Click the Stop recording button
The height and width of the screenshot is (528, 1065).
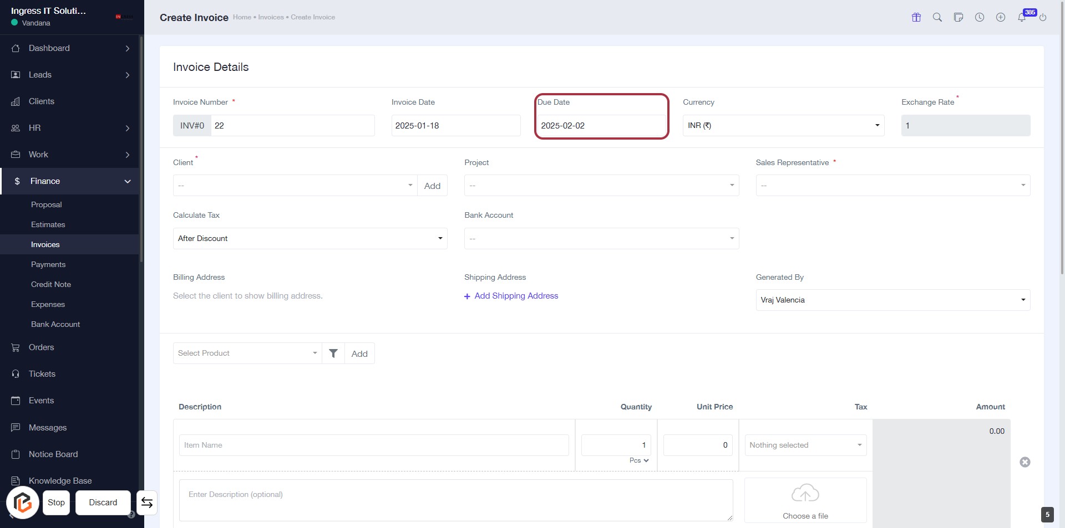[56, 503]
